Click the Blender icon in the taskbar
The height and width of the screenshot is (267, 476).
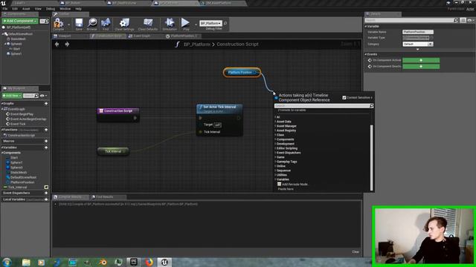coord(103,262)
